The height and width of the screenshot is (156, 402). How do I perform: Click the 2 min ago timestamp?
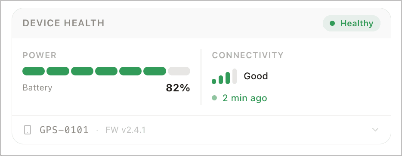click(x=244, y=98)
